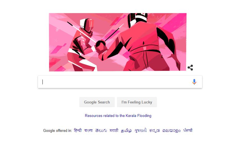Click the right fencer's helmet in the doodle
The image size is (230, 149).
click(138, 20)
